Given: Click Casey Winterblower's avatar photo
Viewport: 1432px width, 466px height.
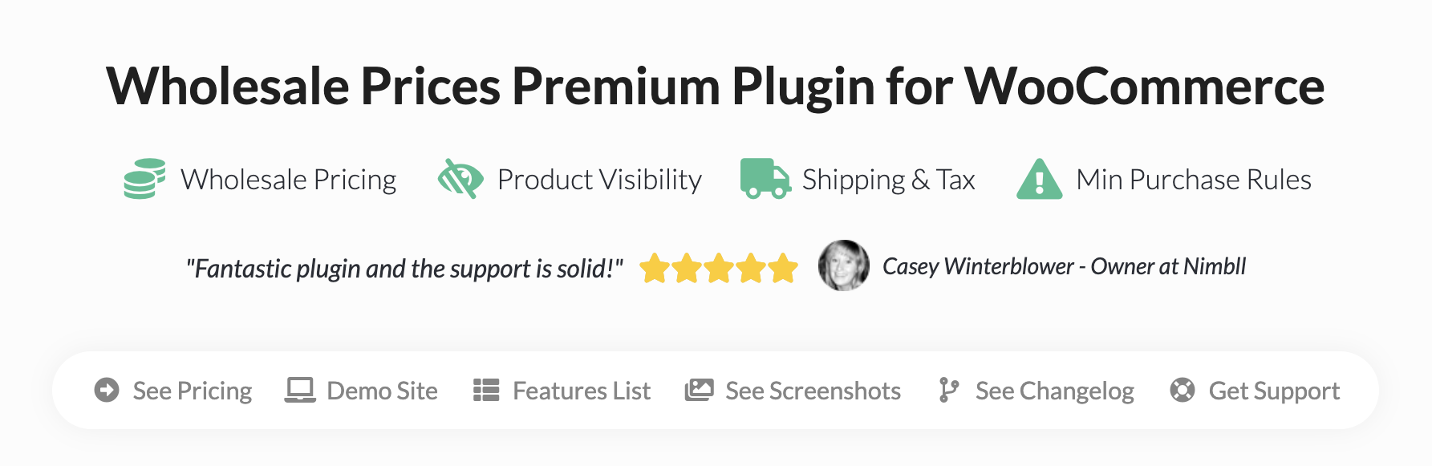Looking at the screenshot, I should point(843,265).
